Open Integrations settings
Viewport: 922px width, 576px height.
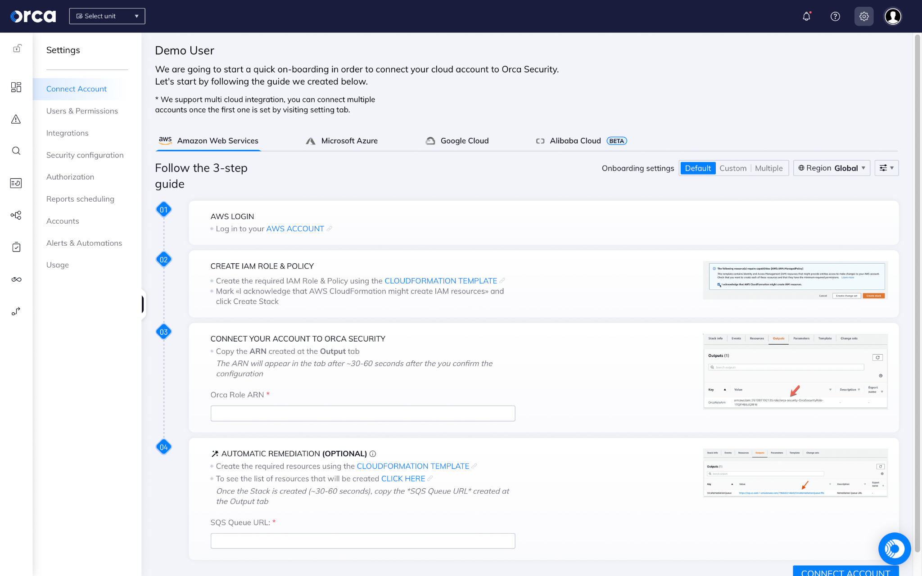67,133
